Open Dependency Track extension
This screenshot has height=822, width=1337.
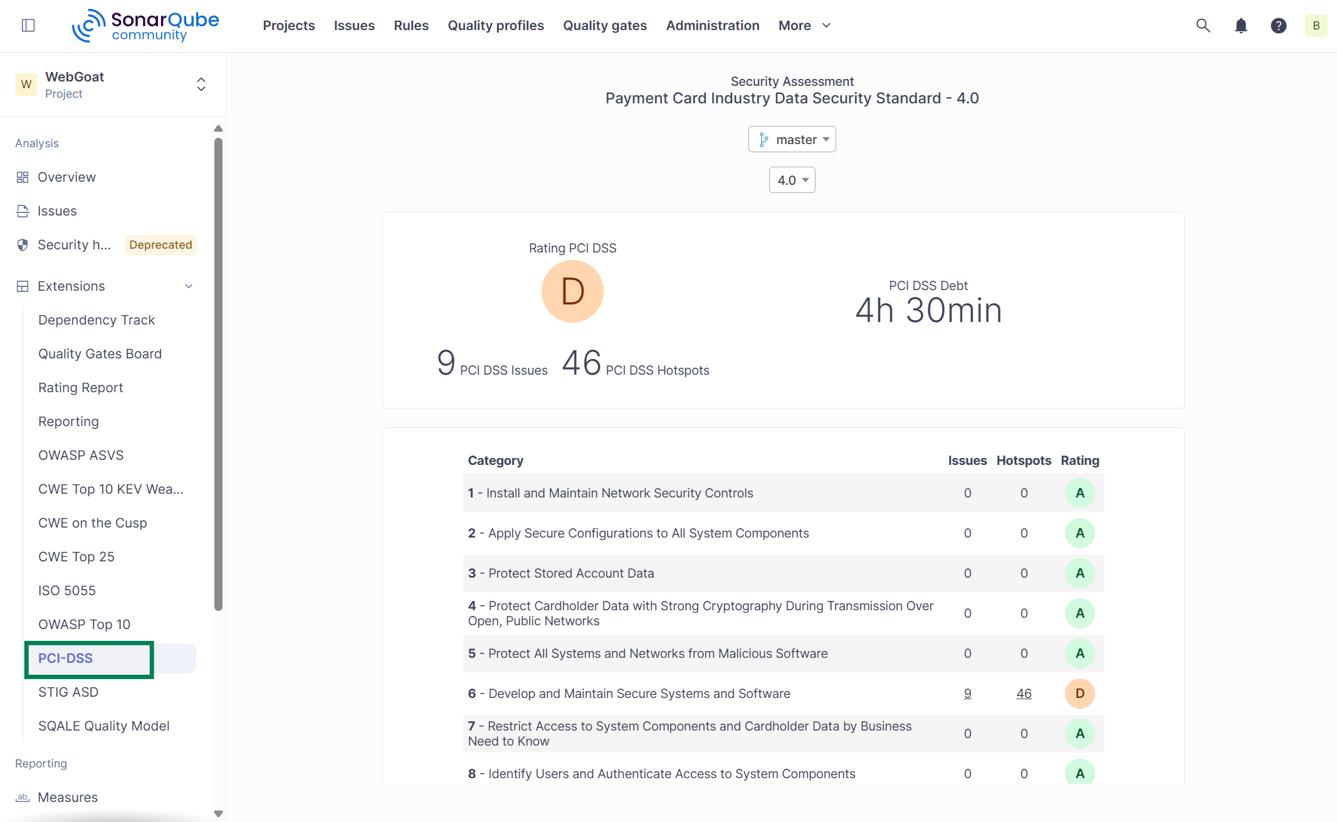coord(97,320)
